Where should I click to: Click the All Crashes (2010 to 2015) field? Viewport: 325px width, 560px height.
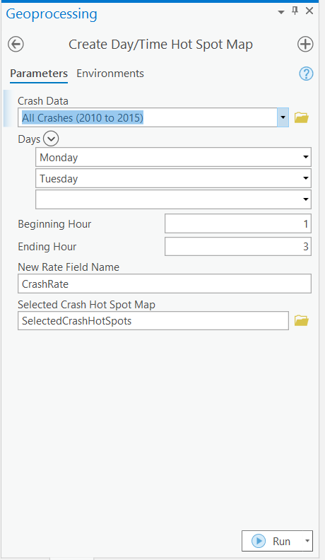[148, 117]
